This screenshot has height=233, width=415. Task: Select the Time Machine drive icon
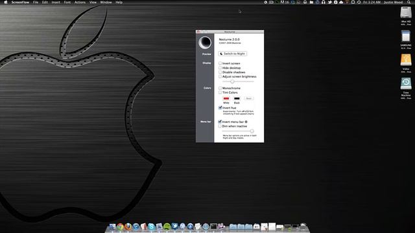(406, 83)
